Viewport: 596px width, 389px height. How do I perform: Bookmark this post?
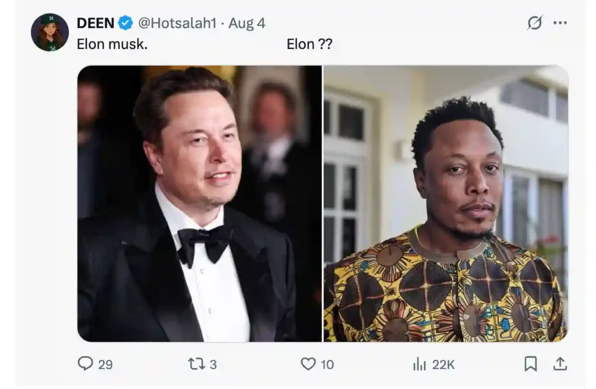click(530, 364)
